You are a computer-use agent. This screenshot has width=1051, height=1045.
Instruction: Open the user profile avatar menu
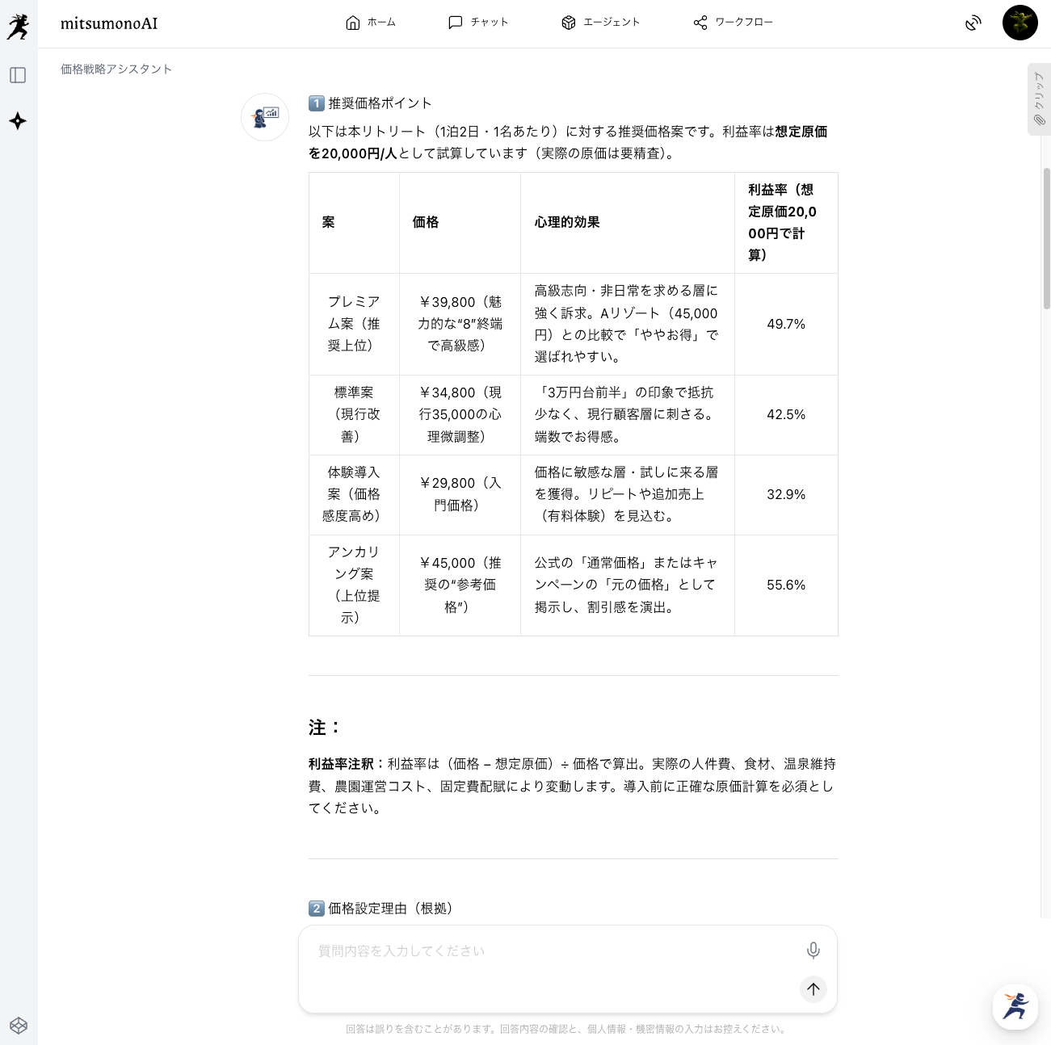pos(1019,23)
